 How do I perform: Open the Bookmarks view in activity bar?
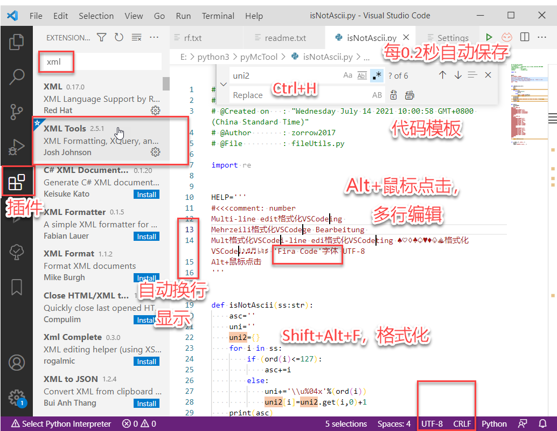pyautogui.click(x=16, y=287)
